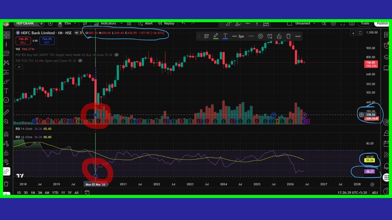
Task: Select the 1Y time range tab
Action: 63,193
